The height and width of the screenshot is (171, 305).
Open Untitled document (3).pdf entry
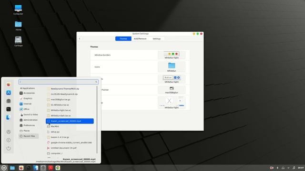70,148
